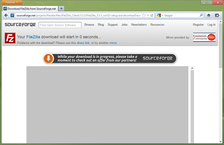
Task: Use the direct link for download
Action: click(x=83, y=43)
